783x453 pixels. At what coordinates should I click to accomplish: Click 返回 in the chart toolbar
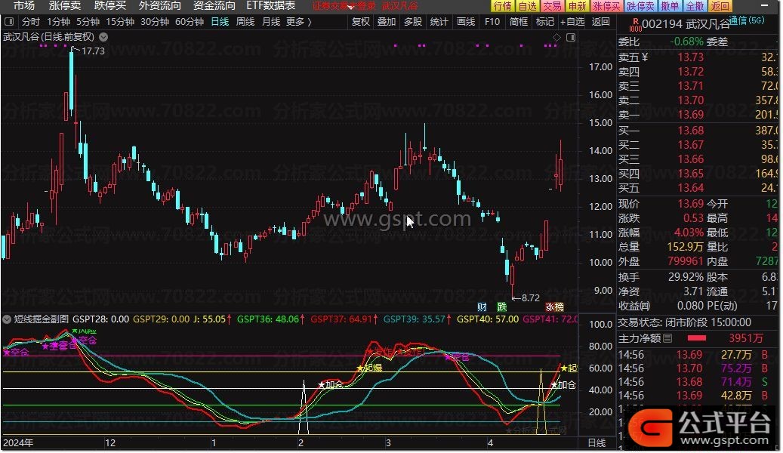(601, 22)
